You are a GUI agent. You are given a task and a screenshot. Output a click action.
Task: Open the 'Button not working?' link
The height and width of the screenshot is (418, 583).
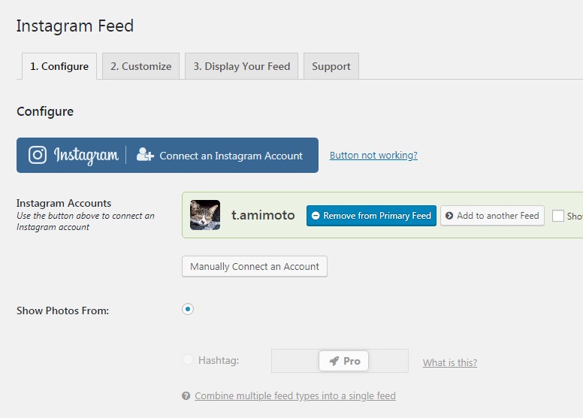373,156
